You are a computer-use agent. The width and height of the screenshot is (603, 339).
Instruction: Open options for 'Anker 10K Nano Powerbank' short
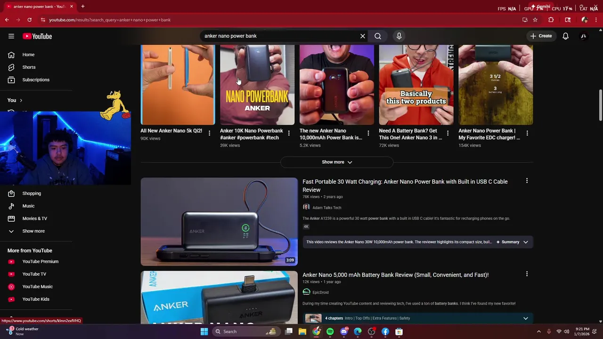click(289, 133)
